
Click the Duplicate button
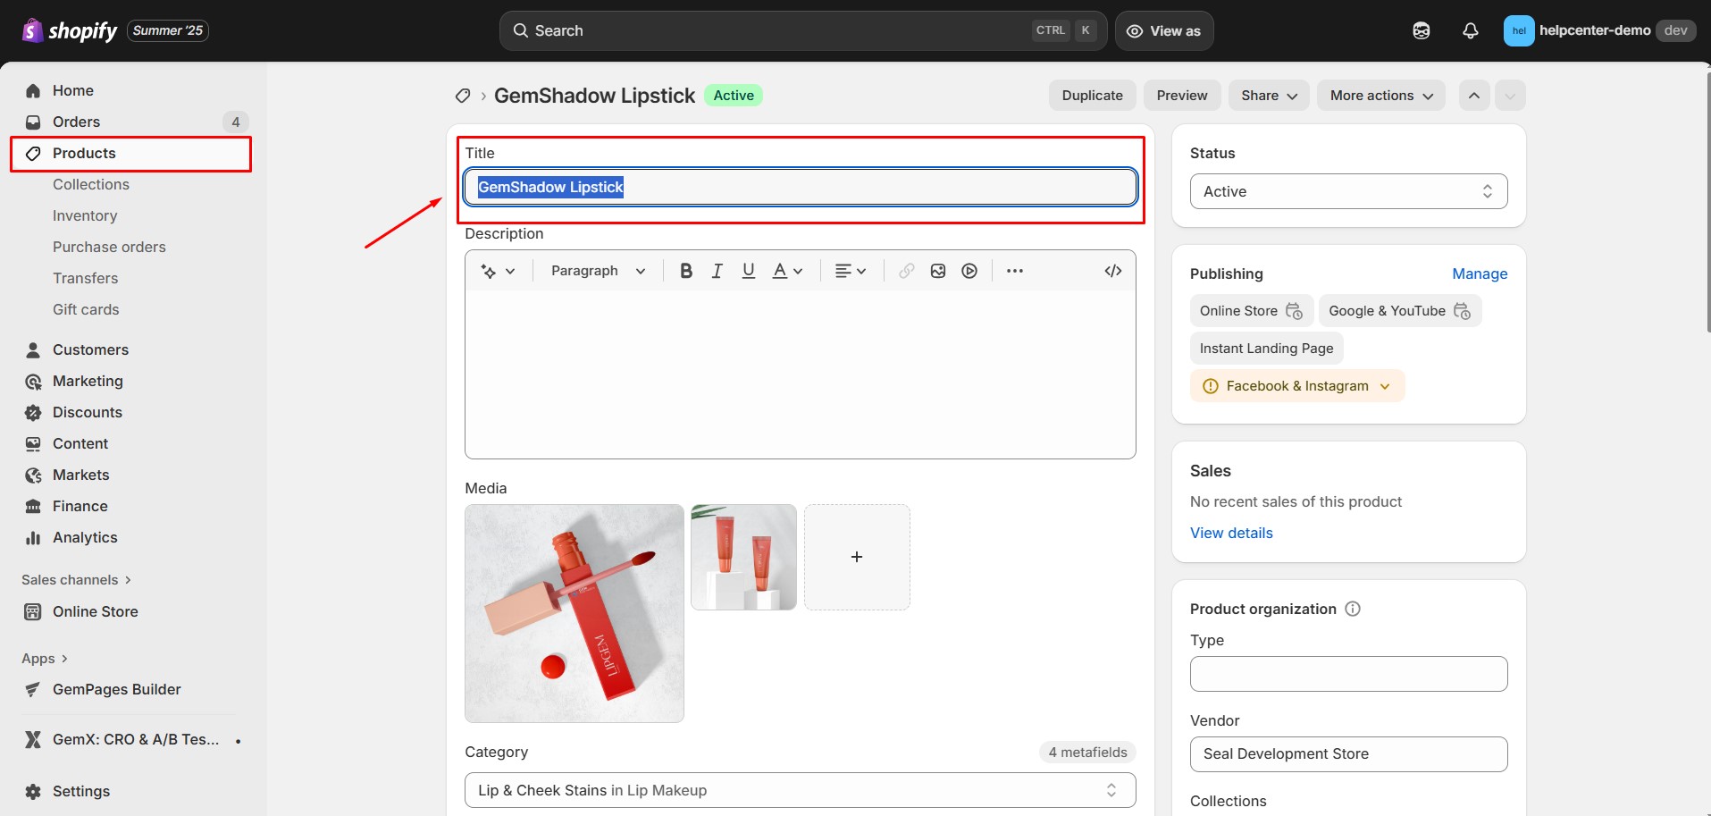[x=1092, y=96]
